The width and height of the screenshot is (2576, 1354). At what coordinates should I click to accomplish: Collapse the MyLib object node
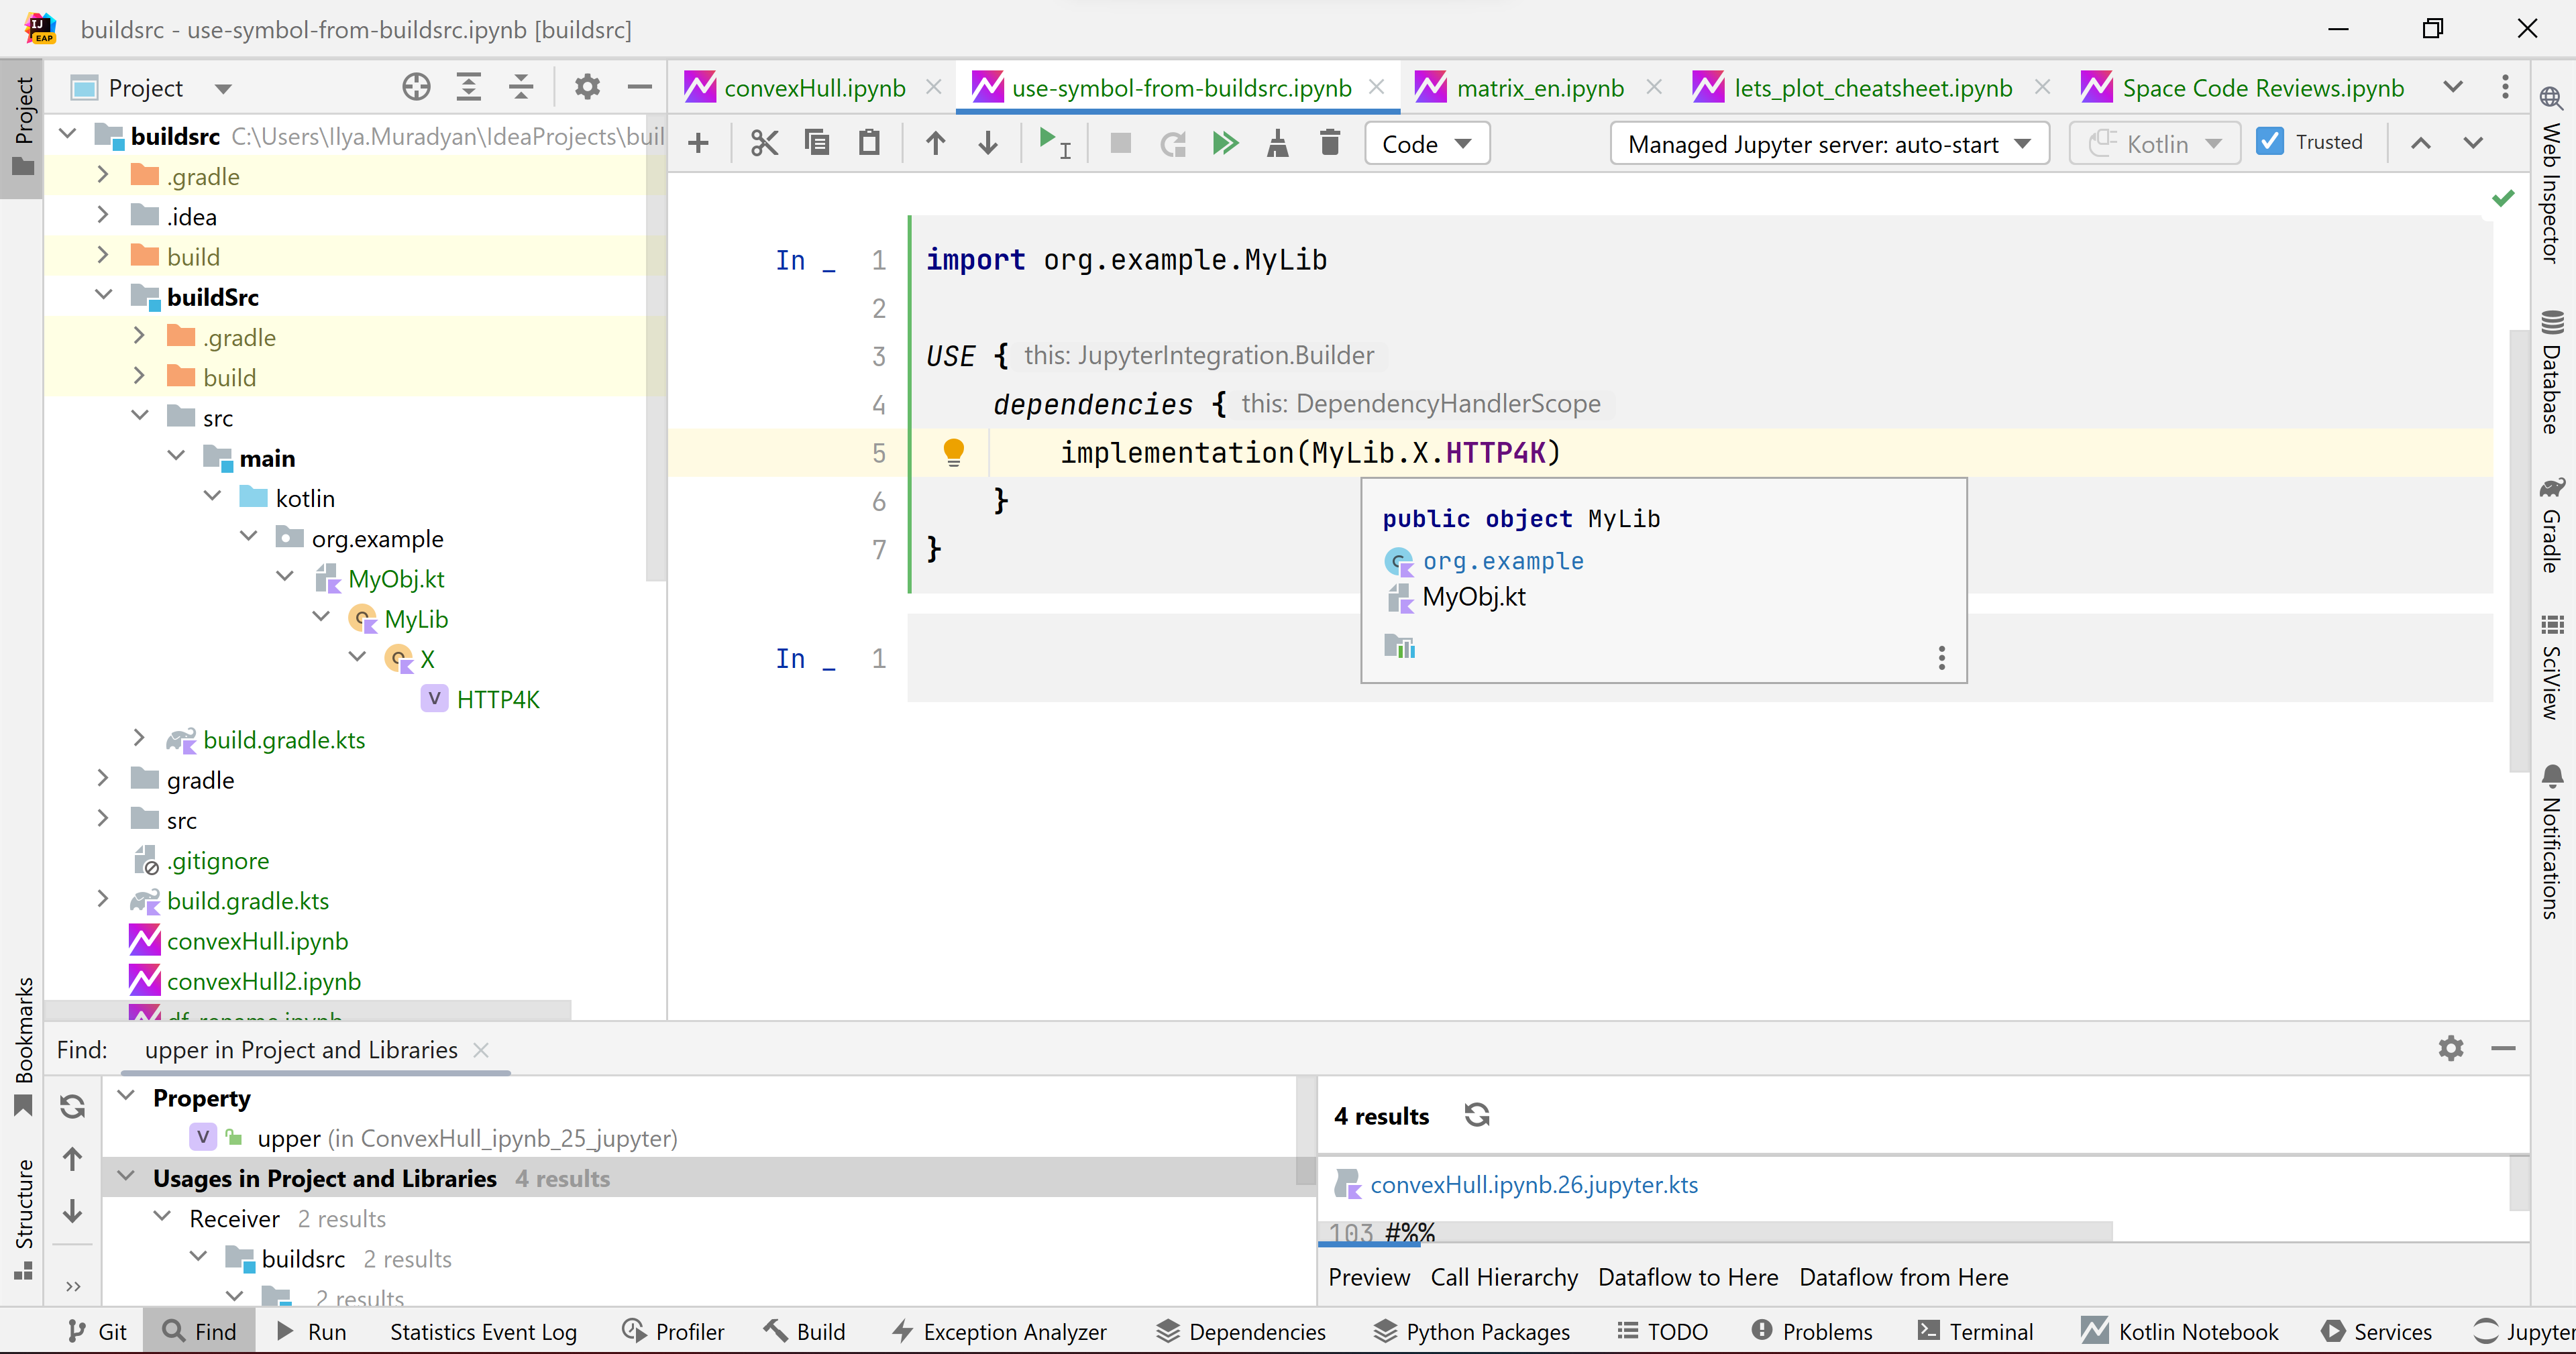point(321,617)
